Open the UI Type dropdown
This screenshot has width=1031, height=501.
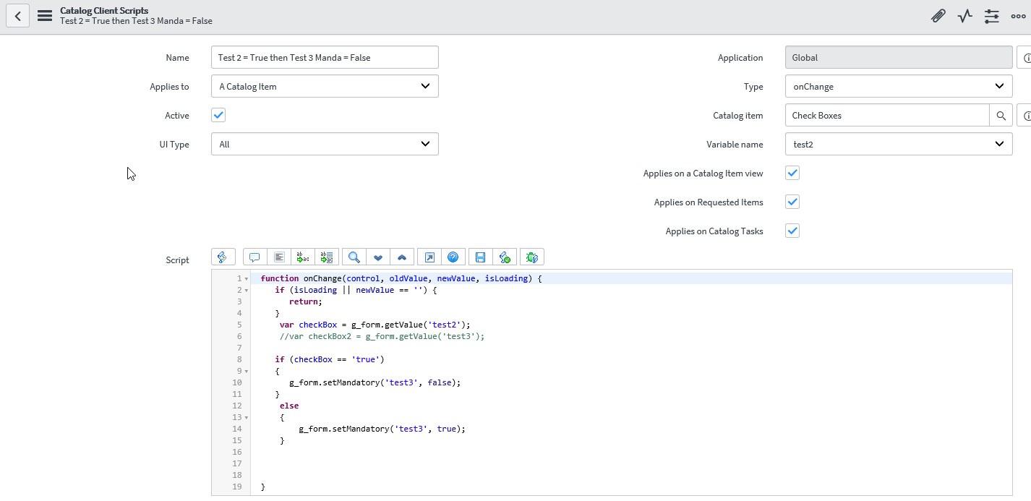(325, 145)
